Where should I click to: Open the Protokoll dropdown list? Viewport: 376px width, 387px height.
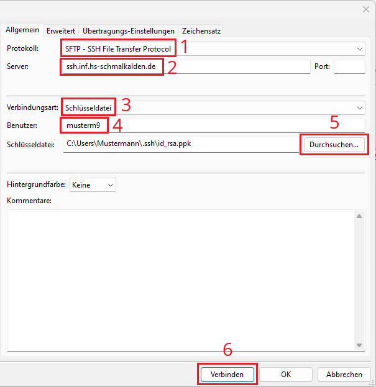click(x=360, y=48)
